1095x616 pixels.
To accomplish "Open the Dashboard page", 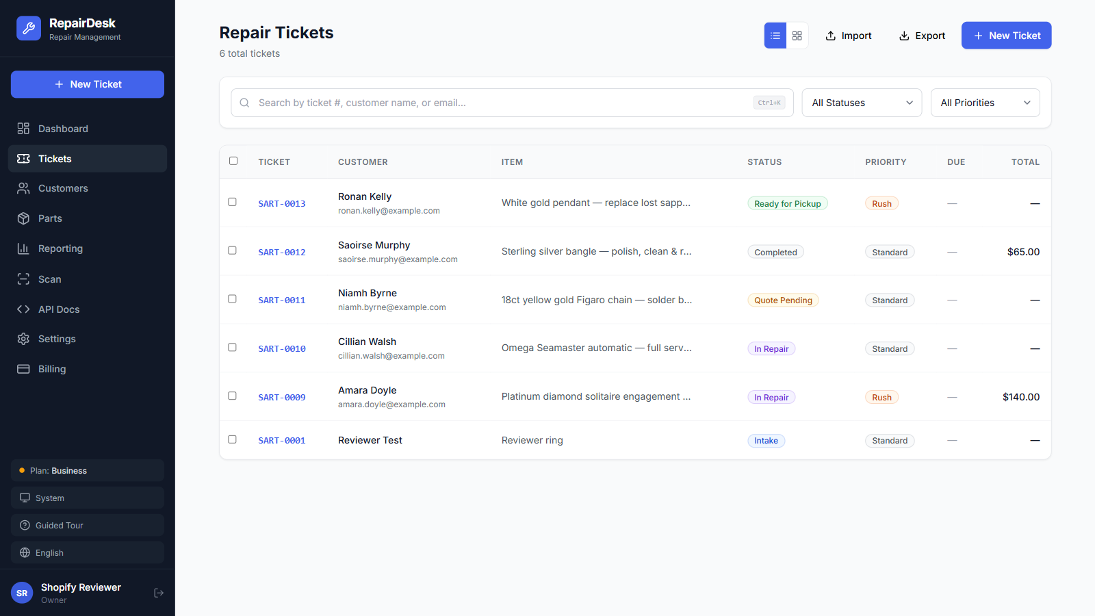I will coord(88,129).
